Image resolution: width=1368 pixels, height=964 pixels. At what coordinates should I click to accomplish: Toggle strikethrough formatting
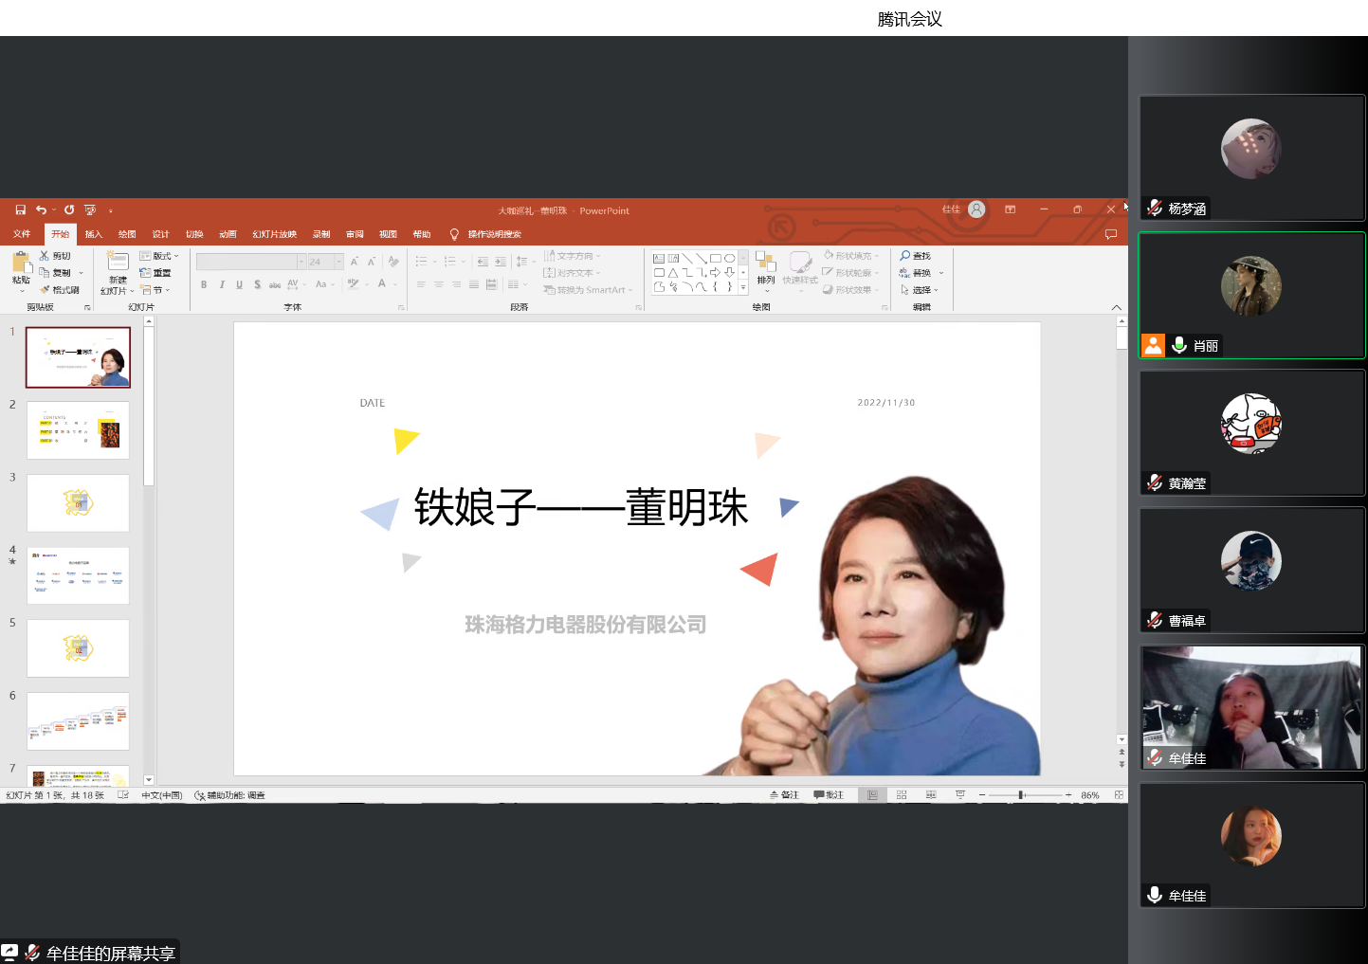click(275, 284)
